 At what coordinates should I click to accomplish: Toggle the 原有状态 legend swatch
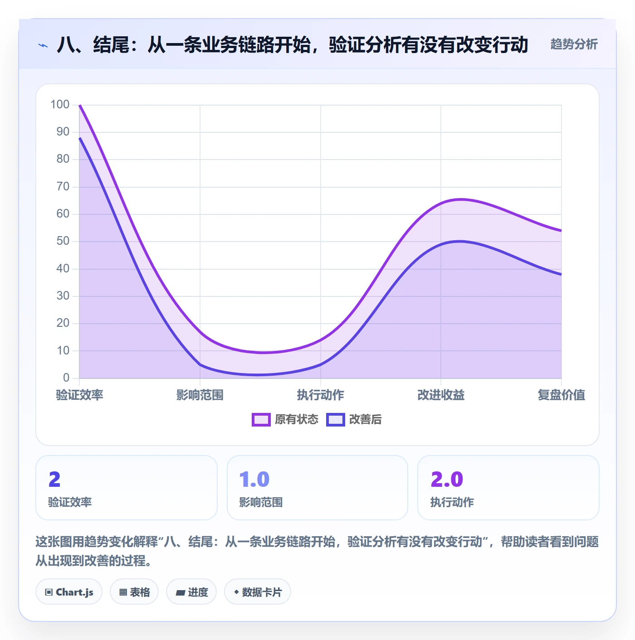pyautogui.click(x=261, y=420)
